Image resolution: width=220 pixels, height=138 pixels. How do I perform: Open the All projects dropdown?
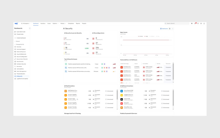click(26, 23)
